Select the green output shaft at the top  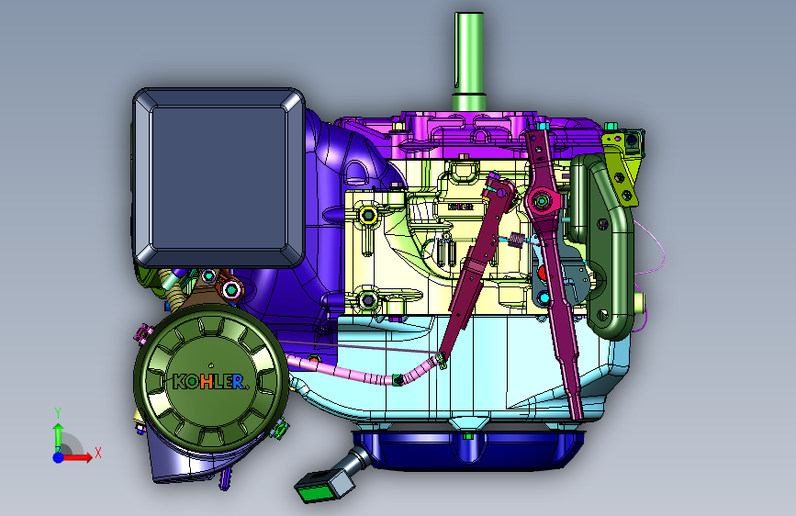(x=469, y=61)
